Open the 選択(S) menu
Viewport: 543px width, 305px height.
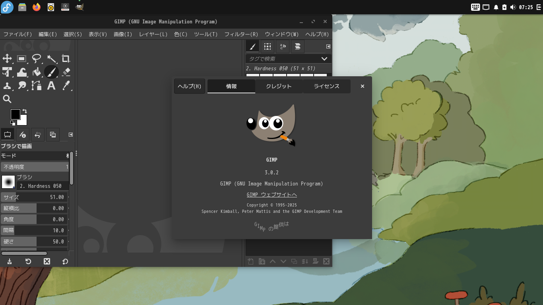pos(73,34)
